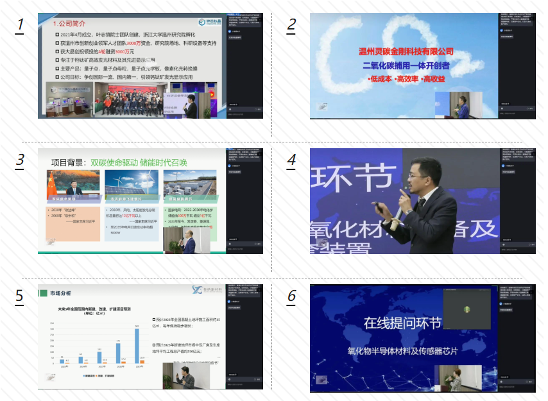Click the heading 市场分析
Image resolution: width=548 pixels, height=401 pixels.
tap(60, 293)
